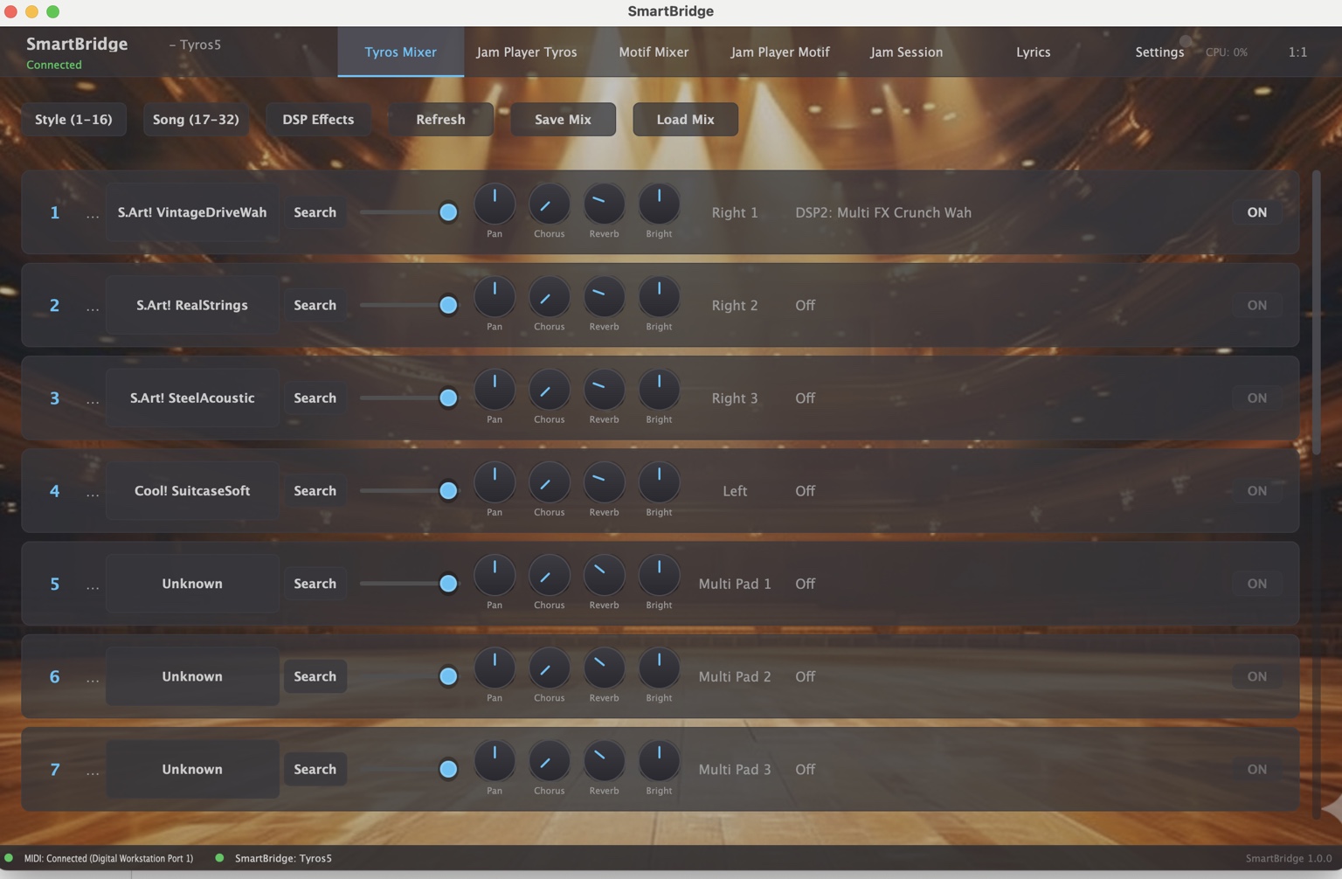The width and height of the screenshot is (1342, 879).
Task: Click the Reverb knob on channel 3
Action: click(604, 390)
